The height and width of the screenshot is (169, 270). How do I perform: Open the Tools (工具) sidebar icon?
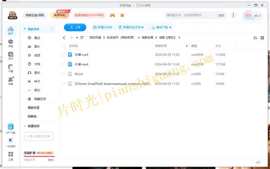pos(11,156)
